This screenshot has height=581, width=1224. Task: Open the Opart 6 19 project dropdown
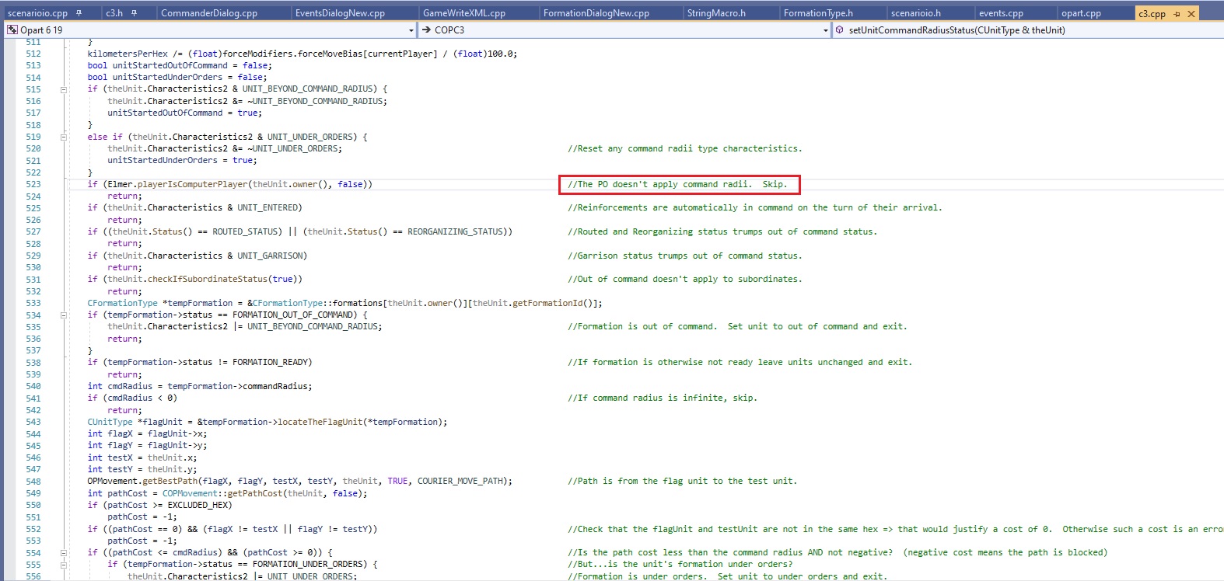point(411,30)
